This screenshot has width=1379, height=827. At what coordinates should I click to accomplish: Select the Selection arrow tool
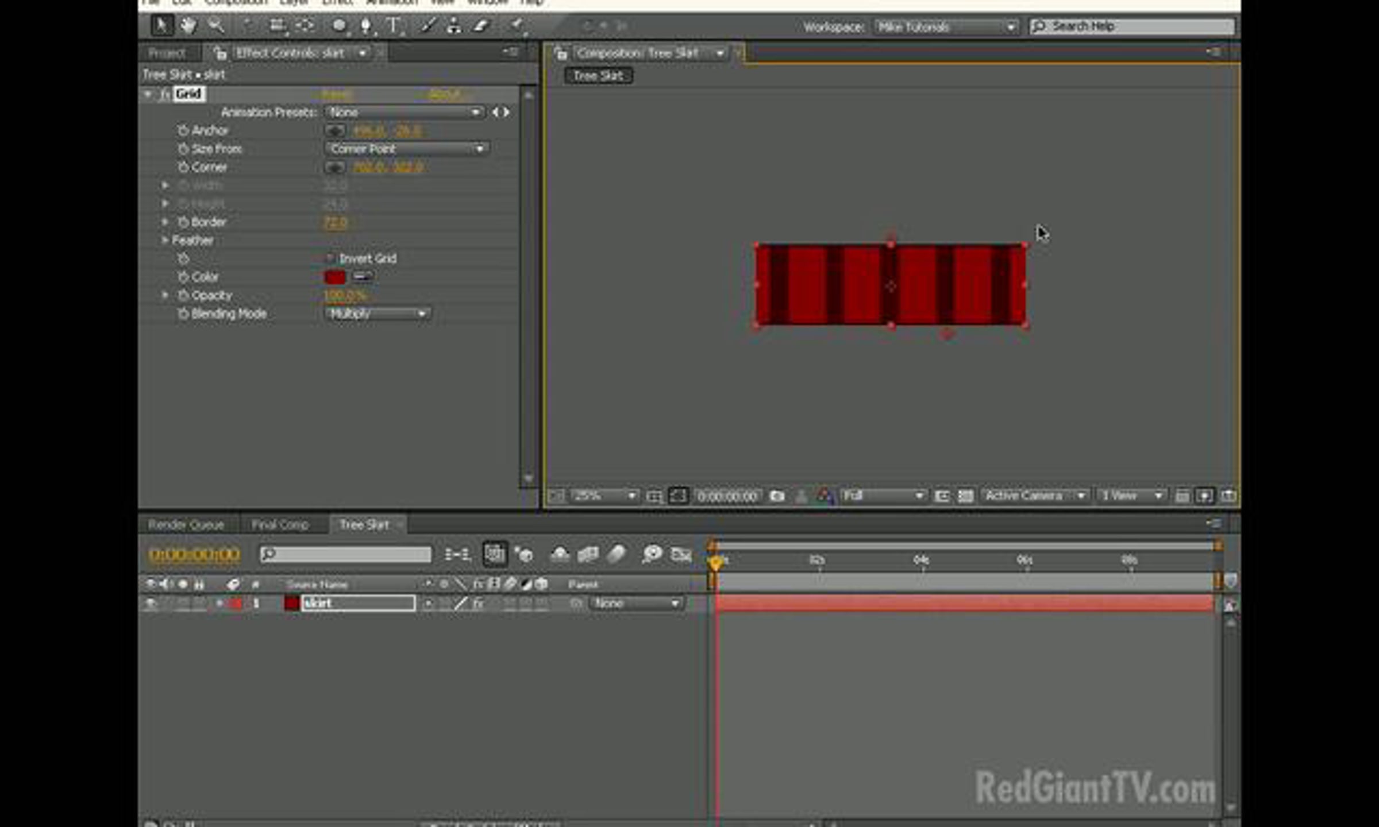tap(161, 25)
